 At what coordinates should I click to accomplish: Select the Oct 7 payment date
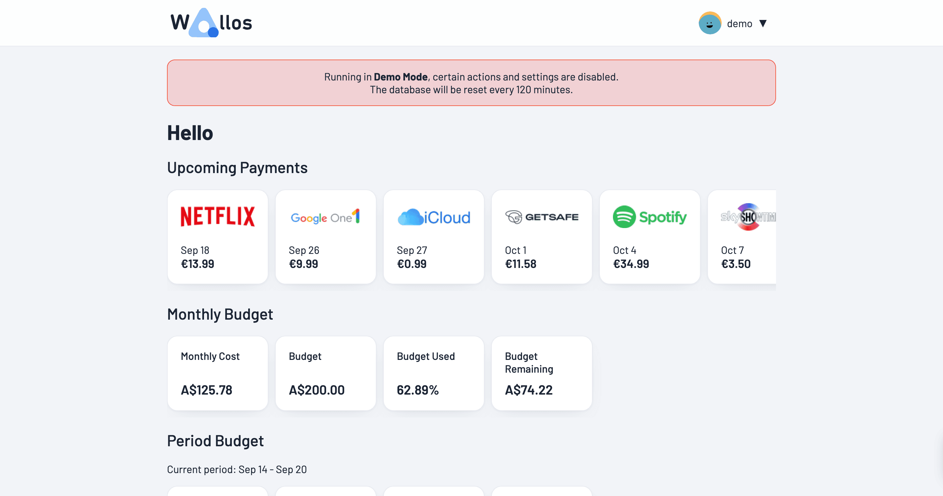(x=732, y=250)
